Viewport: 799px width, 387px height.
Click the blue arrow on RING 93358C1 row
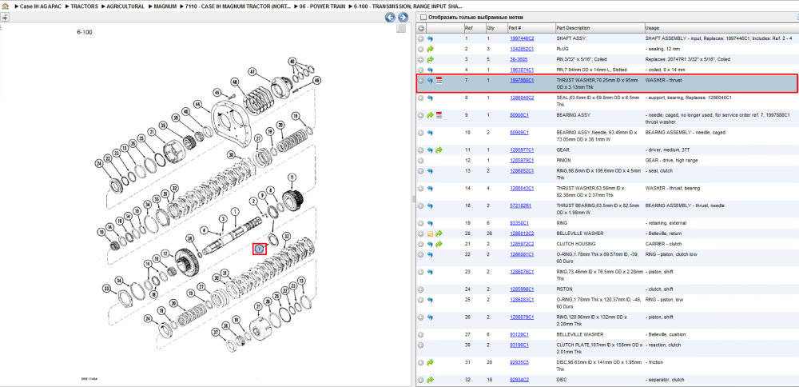(x=430, y=223)
